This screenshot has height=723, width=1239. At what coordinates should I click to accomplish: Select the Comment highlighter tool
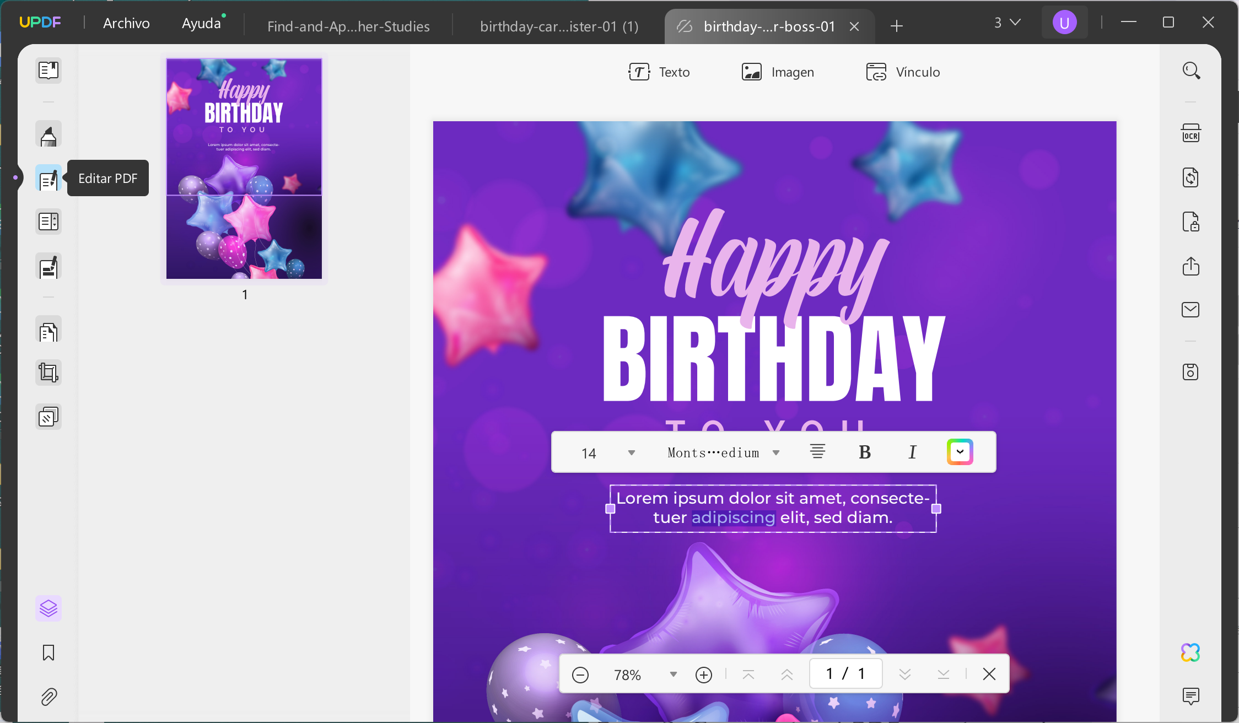49,134
